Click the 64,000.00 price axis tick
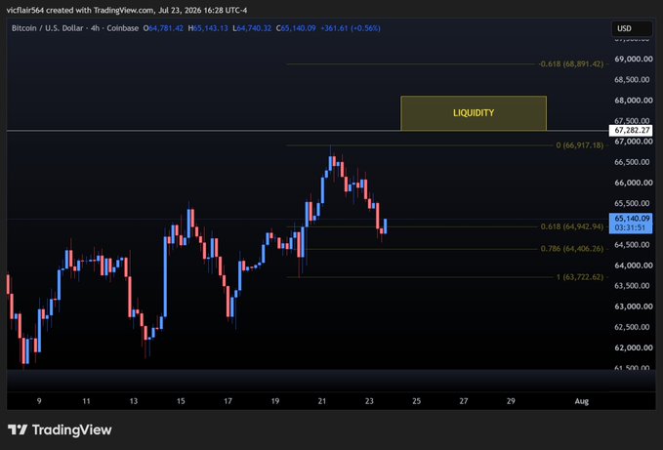663x450 pixels. point(634,265)
